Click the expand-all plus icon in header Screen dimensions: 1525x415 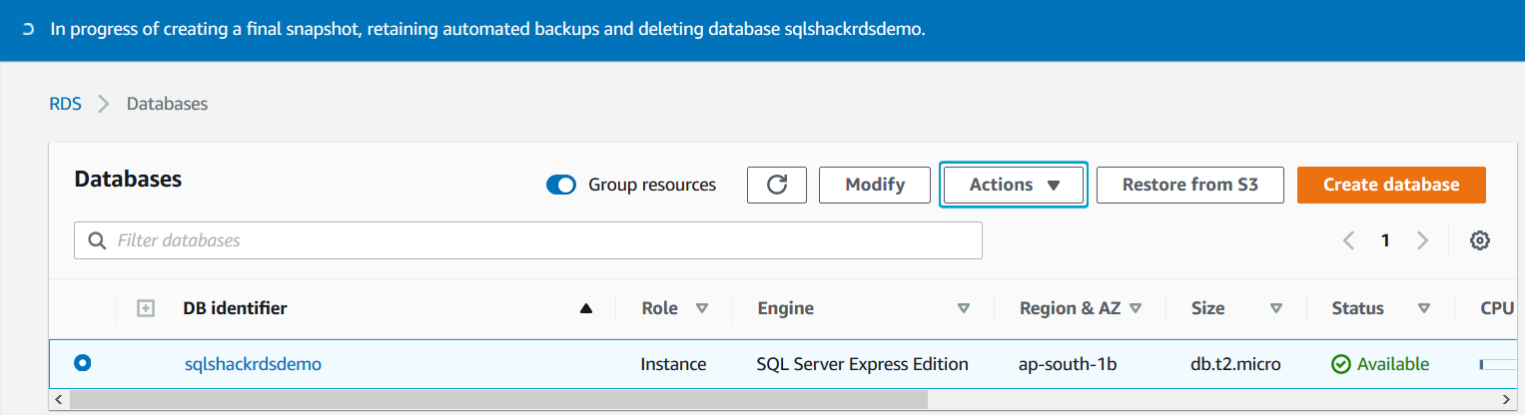click(x=145, y=308)
